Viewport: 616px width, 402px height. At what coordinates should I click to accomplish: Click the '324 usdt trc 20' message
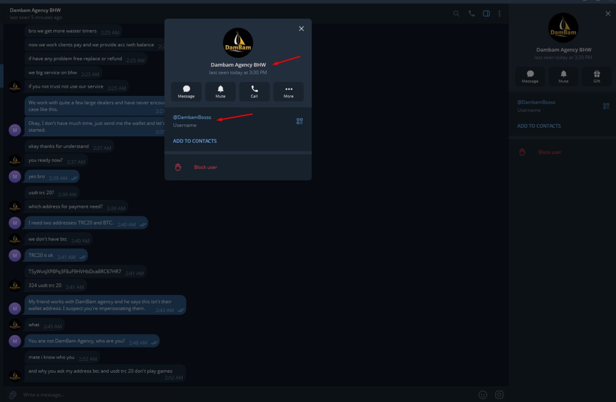[56, 286]
